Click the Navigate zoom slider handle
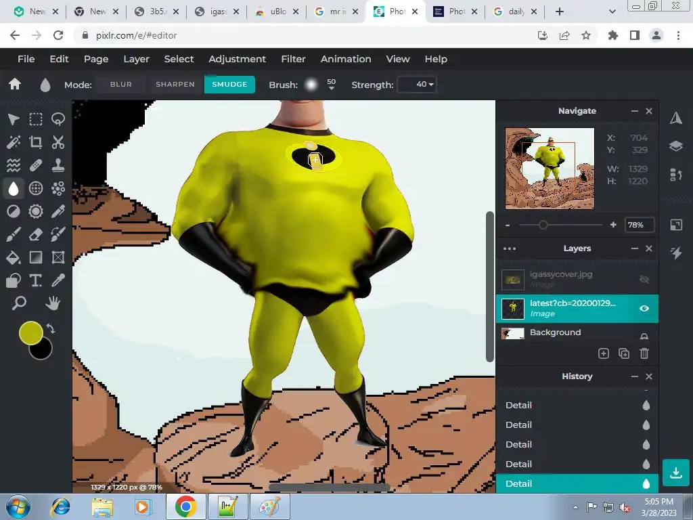Screen dimensions: 693x520 tap(543, 225)
